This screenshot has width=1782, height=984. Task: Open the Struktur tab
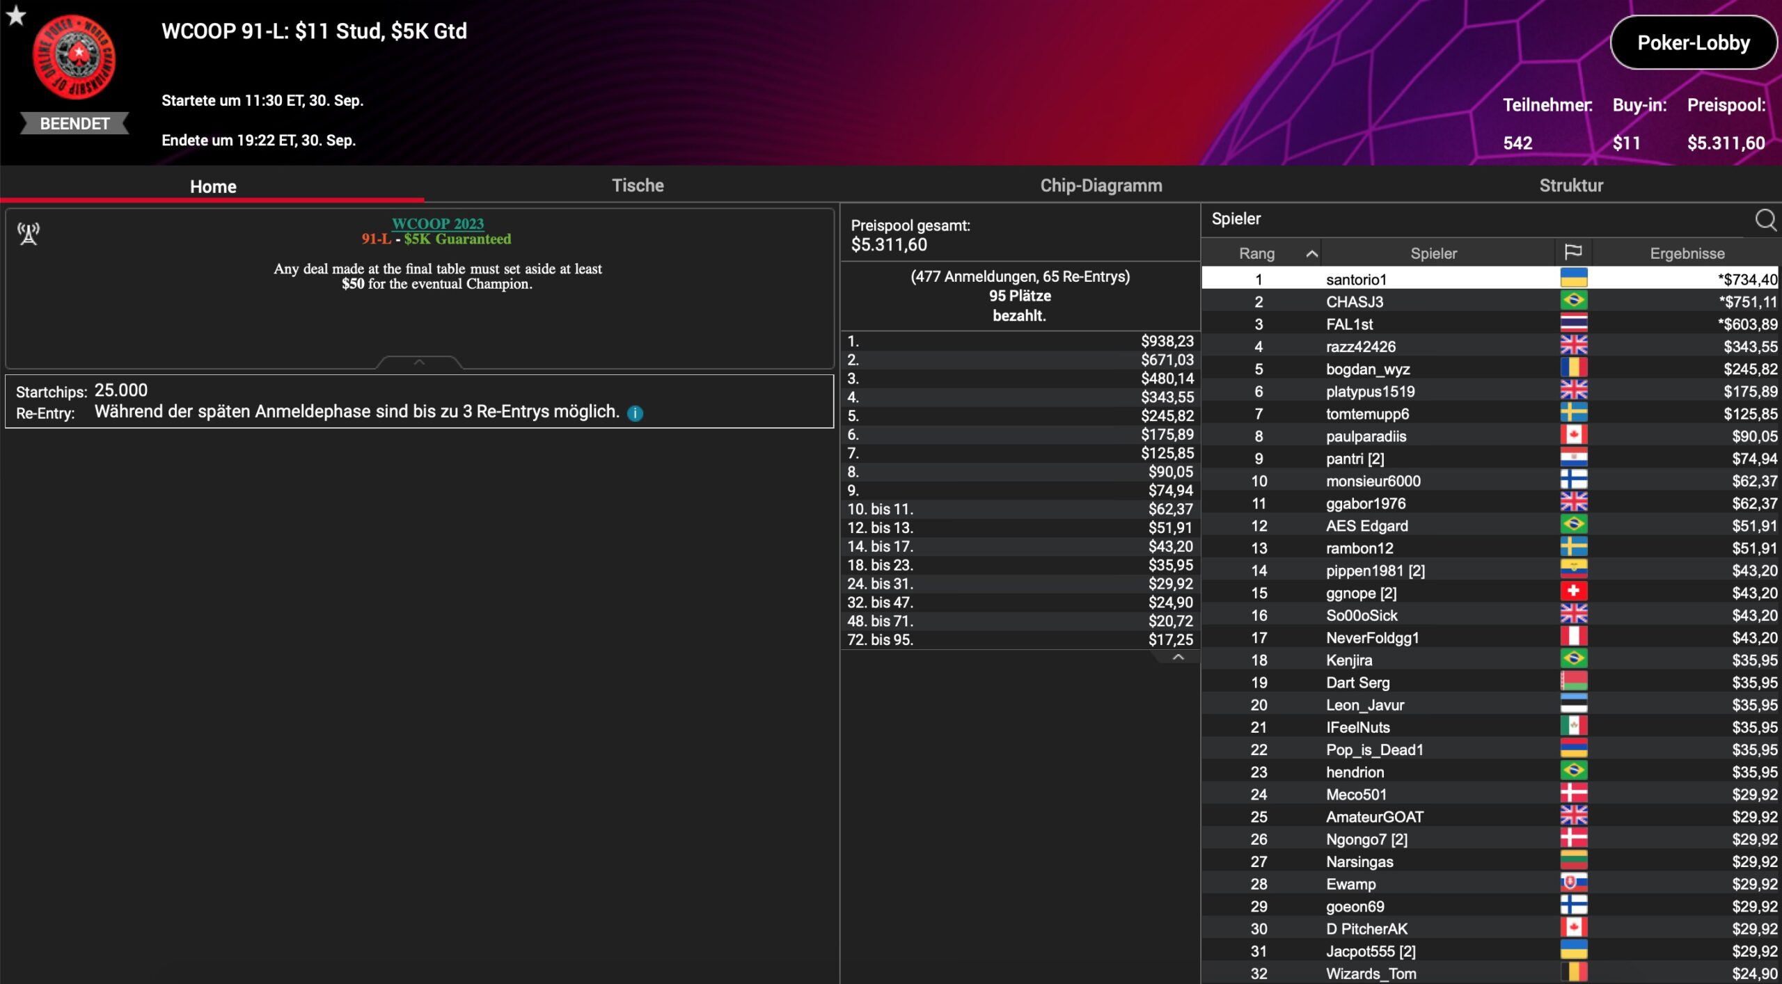click(1571, 185)
